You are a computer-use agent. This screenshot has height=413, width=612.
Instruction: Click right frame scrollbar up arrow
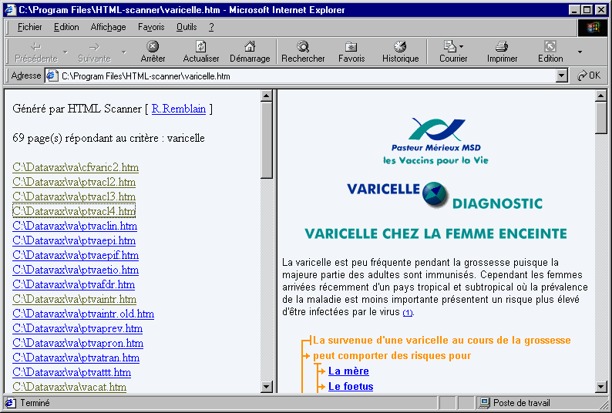[x=600, y=96]
